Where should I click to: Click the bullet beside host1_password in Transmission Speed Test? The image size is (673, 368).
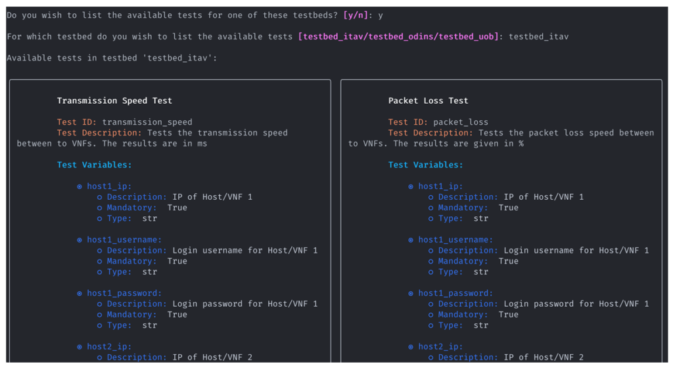coord(80,294)
